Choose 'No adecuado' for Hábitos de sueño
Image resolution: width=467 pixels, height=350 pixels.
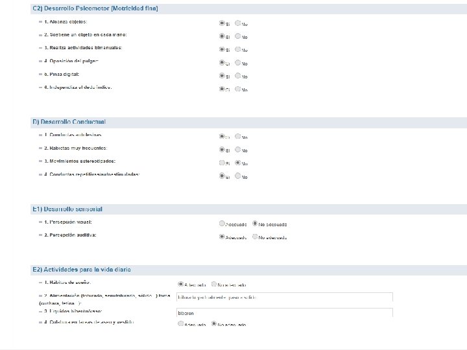coord(213,284)
